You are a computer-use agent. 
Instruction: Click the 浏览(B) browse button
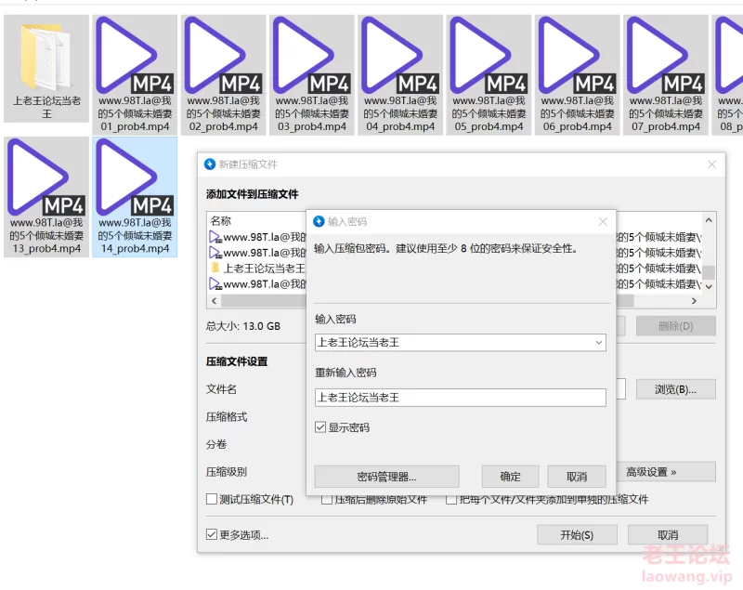pos(675,389)
